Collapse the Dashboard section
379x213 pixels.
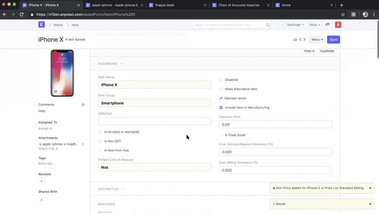pos(110,64)
